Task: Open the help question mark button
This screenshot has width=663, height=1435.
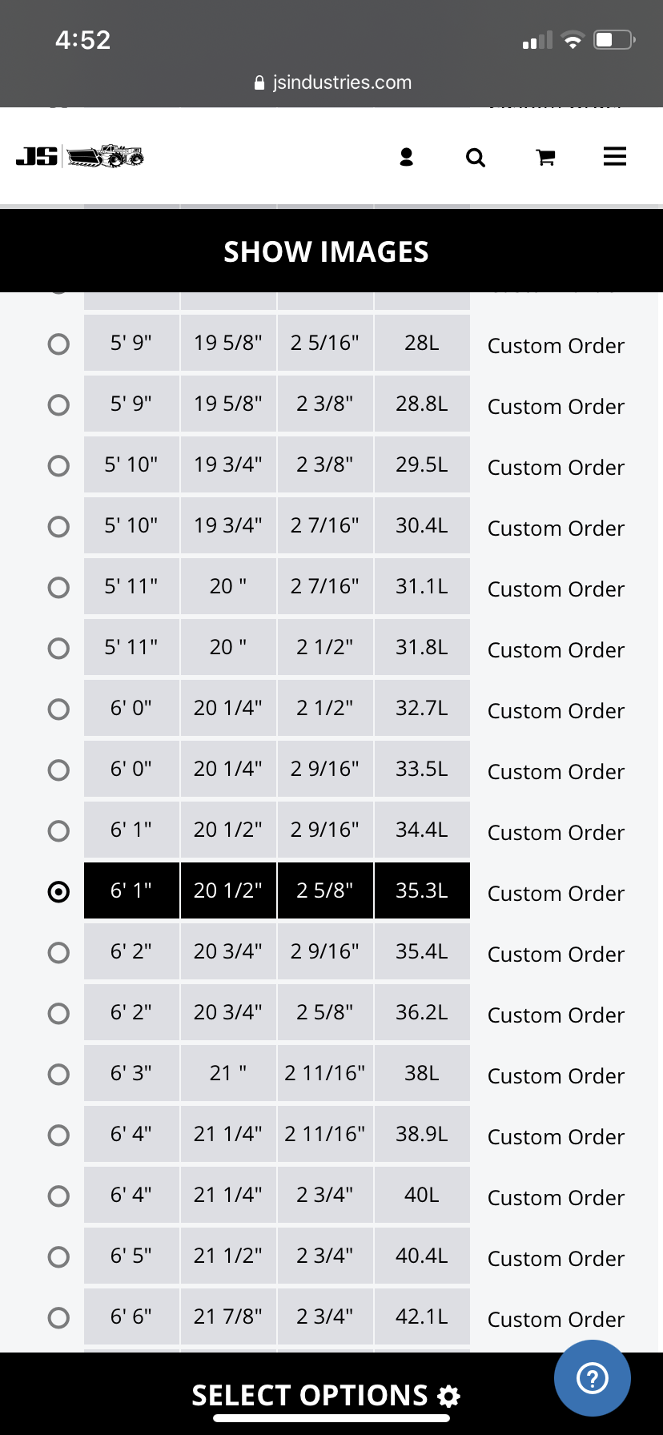Action: [592, 1378]
